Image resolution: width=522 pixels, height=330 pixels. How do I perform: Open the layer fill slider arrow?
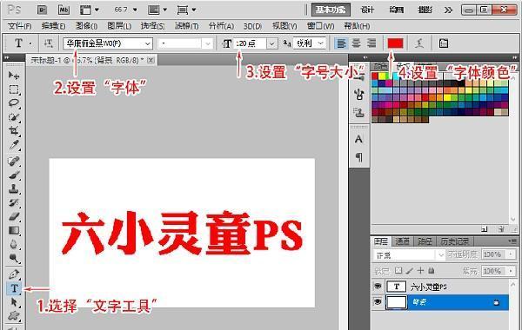click(x=511, y=271)
